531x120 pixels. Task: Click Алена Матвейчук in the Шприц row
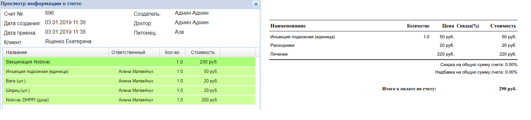(x=136, y=90)
